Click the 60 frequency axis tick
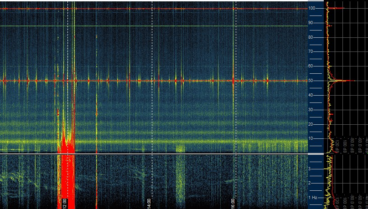This screenshot has width=368, height=209. pyautogui.click(x=312, y=66)
